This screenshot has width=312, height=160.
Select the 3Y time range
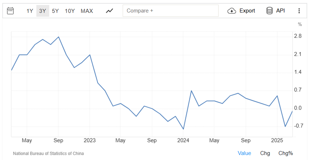pos(43,11)
